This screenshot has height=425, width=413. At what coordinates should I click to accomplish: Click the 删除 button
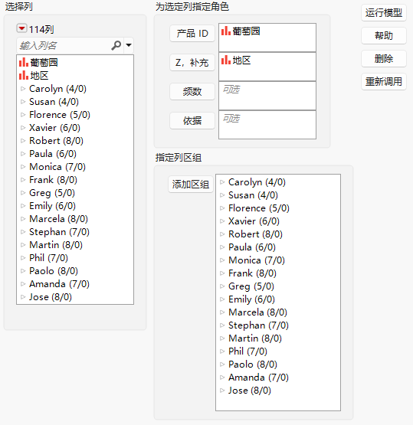pyautogui.click(x=384, y=58)
